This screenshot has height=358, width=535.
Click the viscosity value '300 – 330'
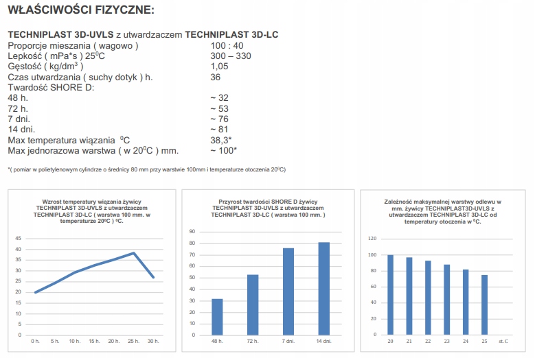click(x=231, y=56)
